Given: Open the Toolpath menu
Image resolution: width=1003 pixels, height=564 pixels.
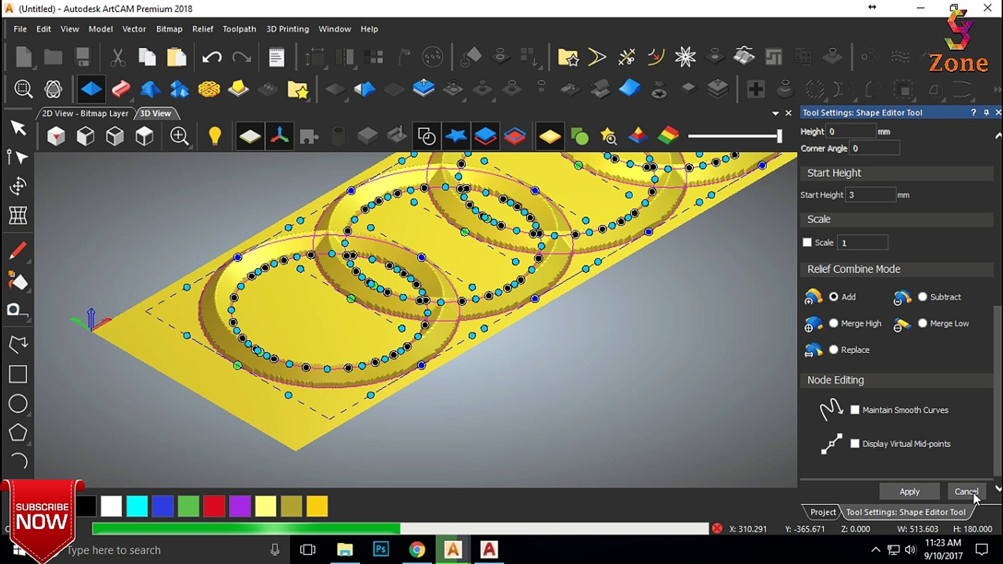Looking at the screenshot, I should click(x=239, y=29).
